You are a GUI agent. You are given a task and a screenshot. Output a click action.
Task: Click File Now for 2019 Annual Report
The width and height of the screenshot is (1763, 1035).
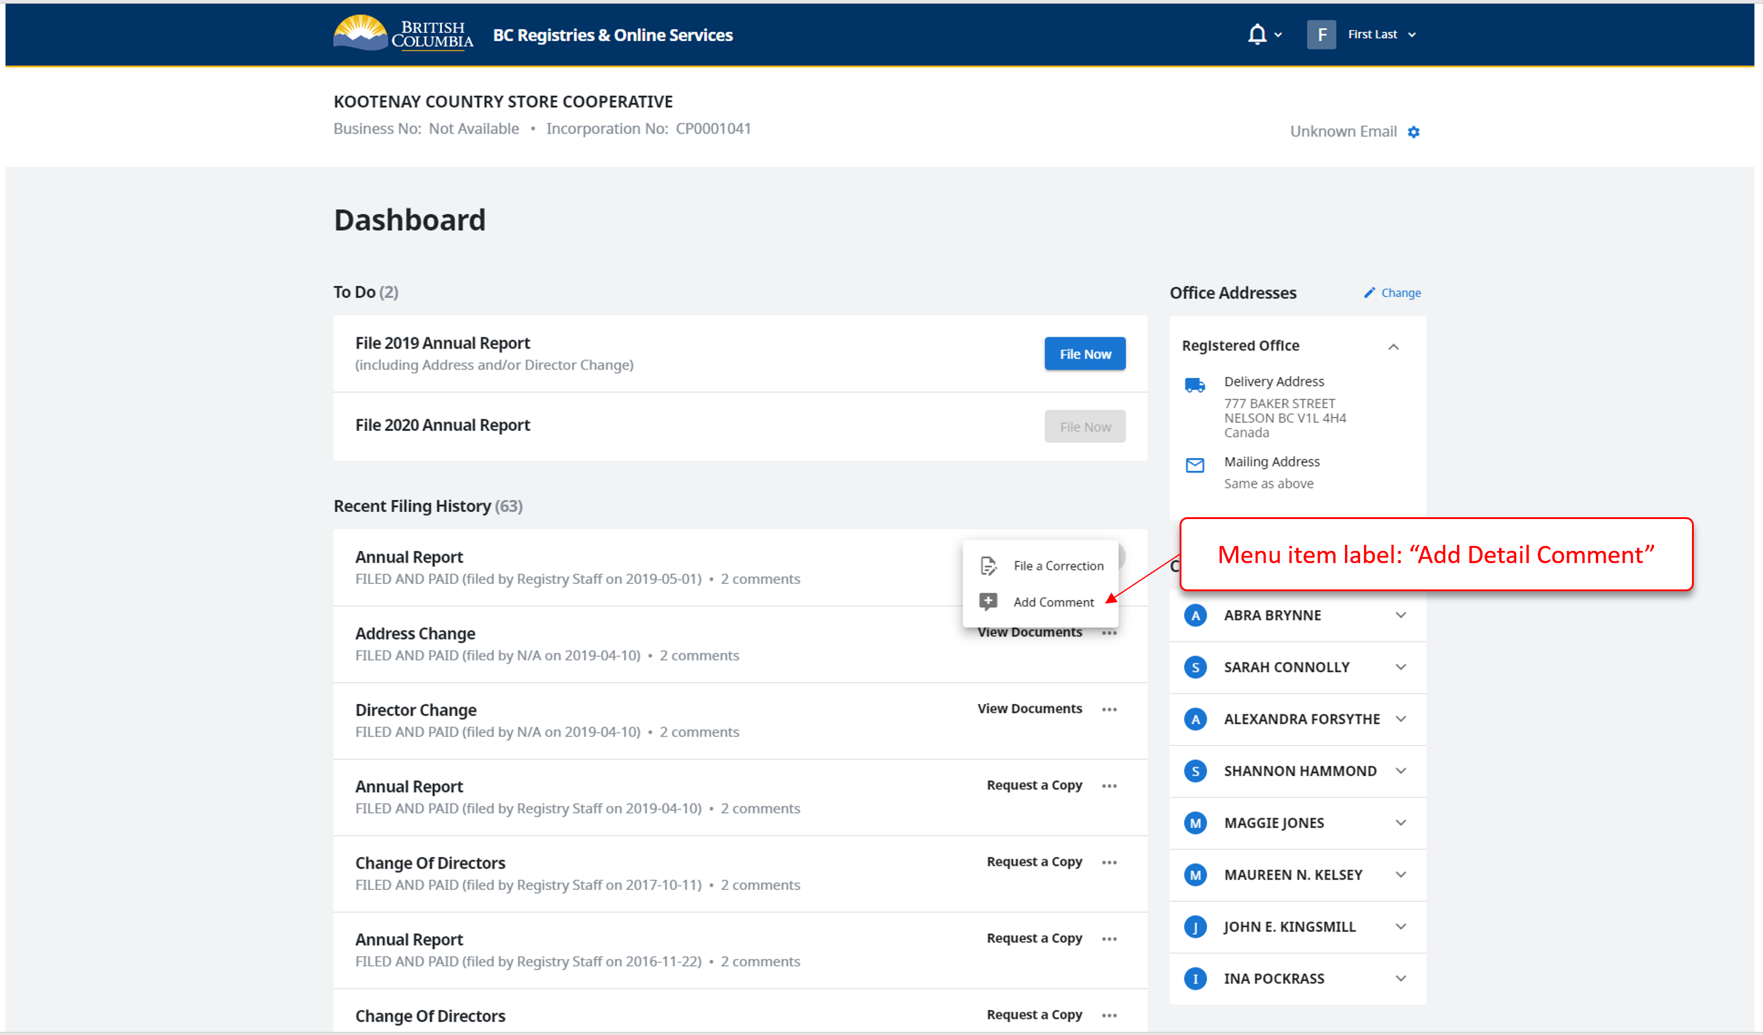pyautogui.click(x=1084, y=354)
